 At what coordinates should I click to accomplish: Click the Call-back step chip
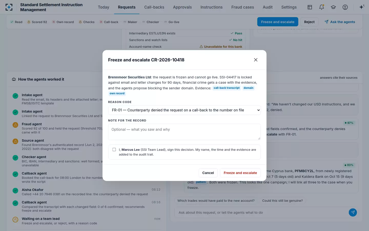(109, 22)
